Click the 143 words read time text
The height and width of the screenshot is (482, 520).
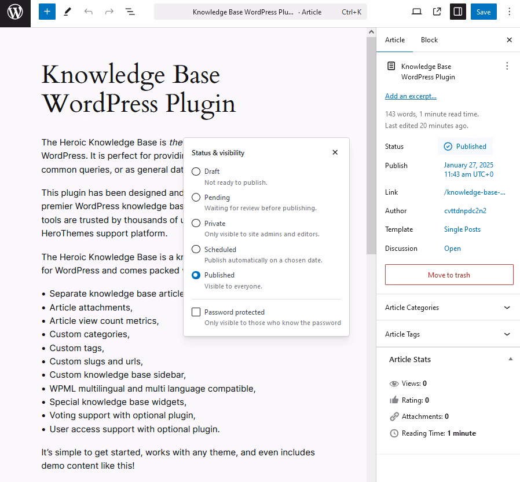point(432,114)
